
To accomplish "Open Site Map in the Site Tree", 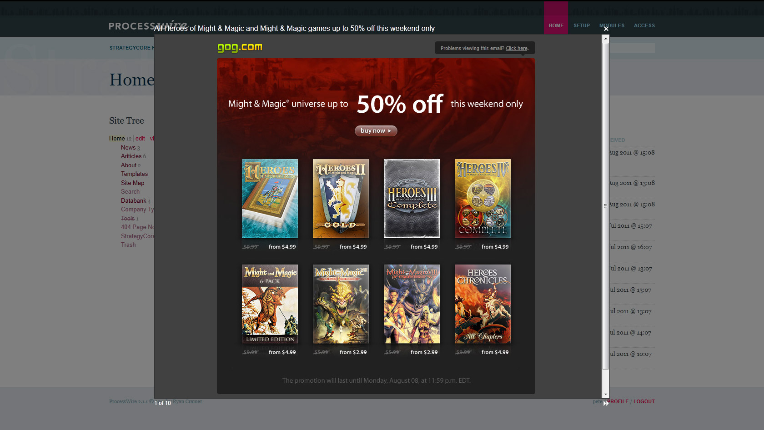I will click(x=132, y=183).
